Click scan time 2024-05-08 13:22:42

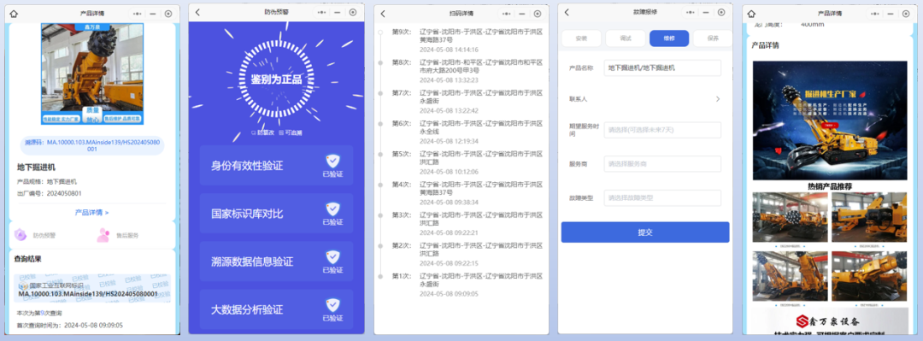pyautogui.click(x=449, y=111)
